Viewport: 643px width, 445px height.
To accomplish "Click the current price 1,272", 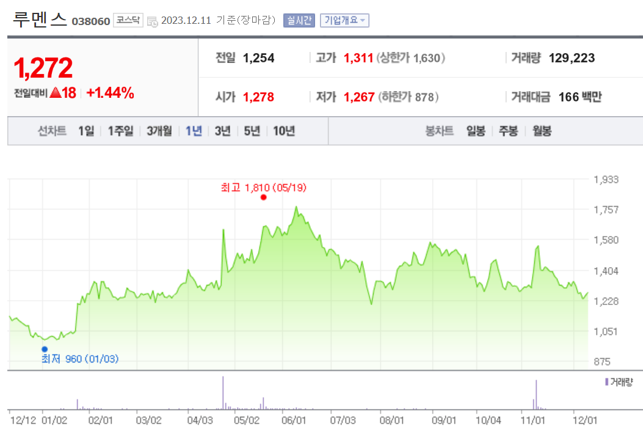I will pos(43,68).
